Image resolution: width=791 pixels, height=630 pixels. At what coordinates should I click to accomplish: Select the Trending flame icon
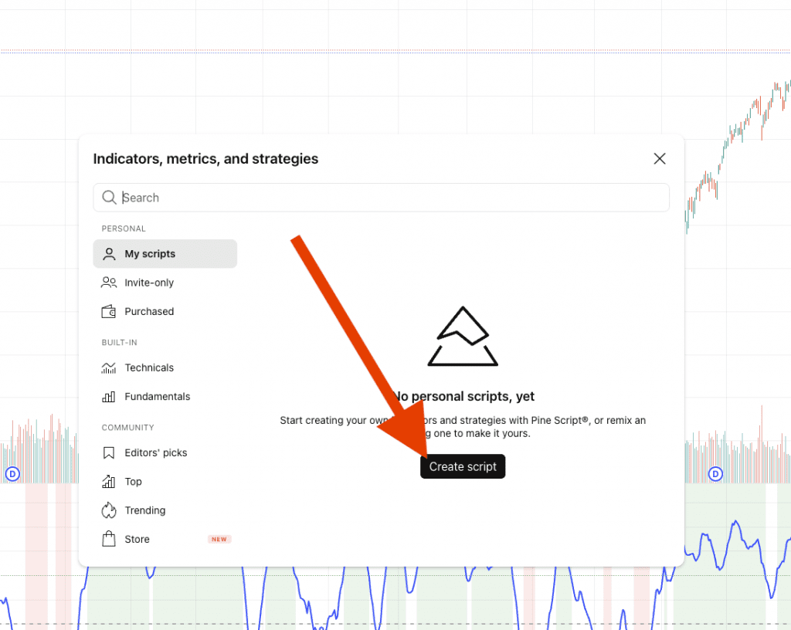pos(109,510)
